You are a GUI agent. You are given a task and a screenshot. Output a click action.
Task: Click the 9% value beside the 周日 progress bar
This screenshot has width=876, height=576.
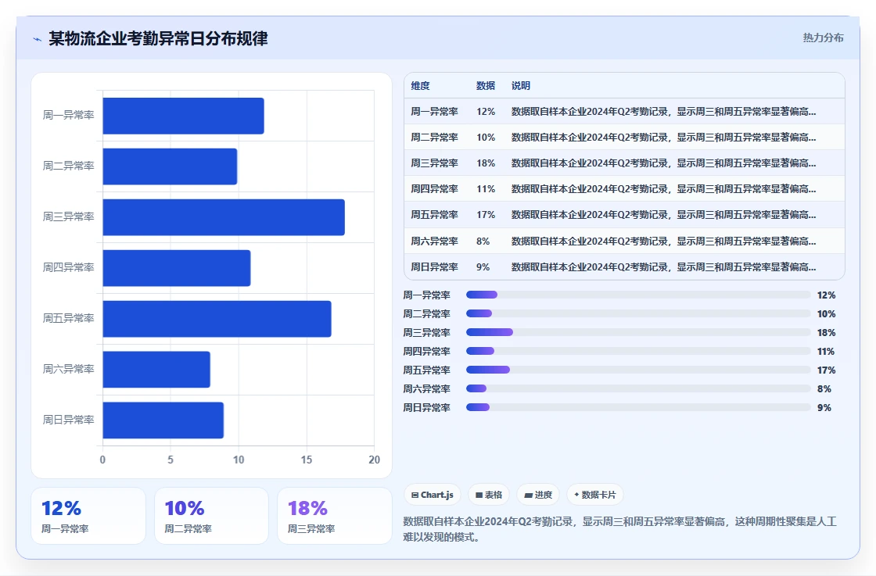824,408
